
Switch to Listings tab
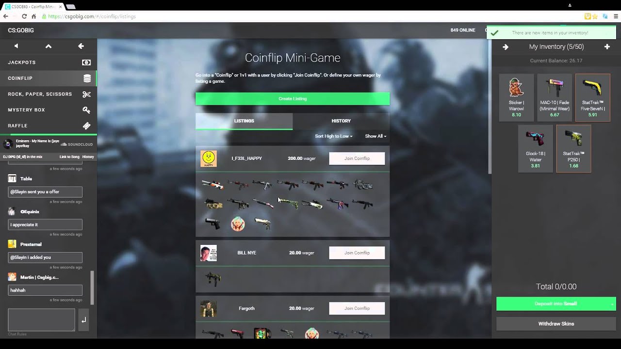(x=244, y=121)
